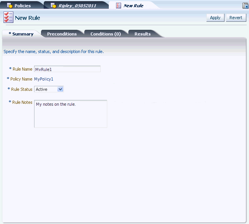Click the close tab icon at top right
Image resolution: width=249 pixels, height=224 pixels.
(245, 6)
